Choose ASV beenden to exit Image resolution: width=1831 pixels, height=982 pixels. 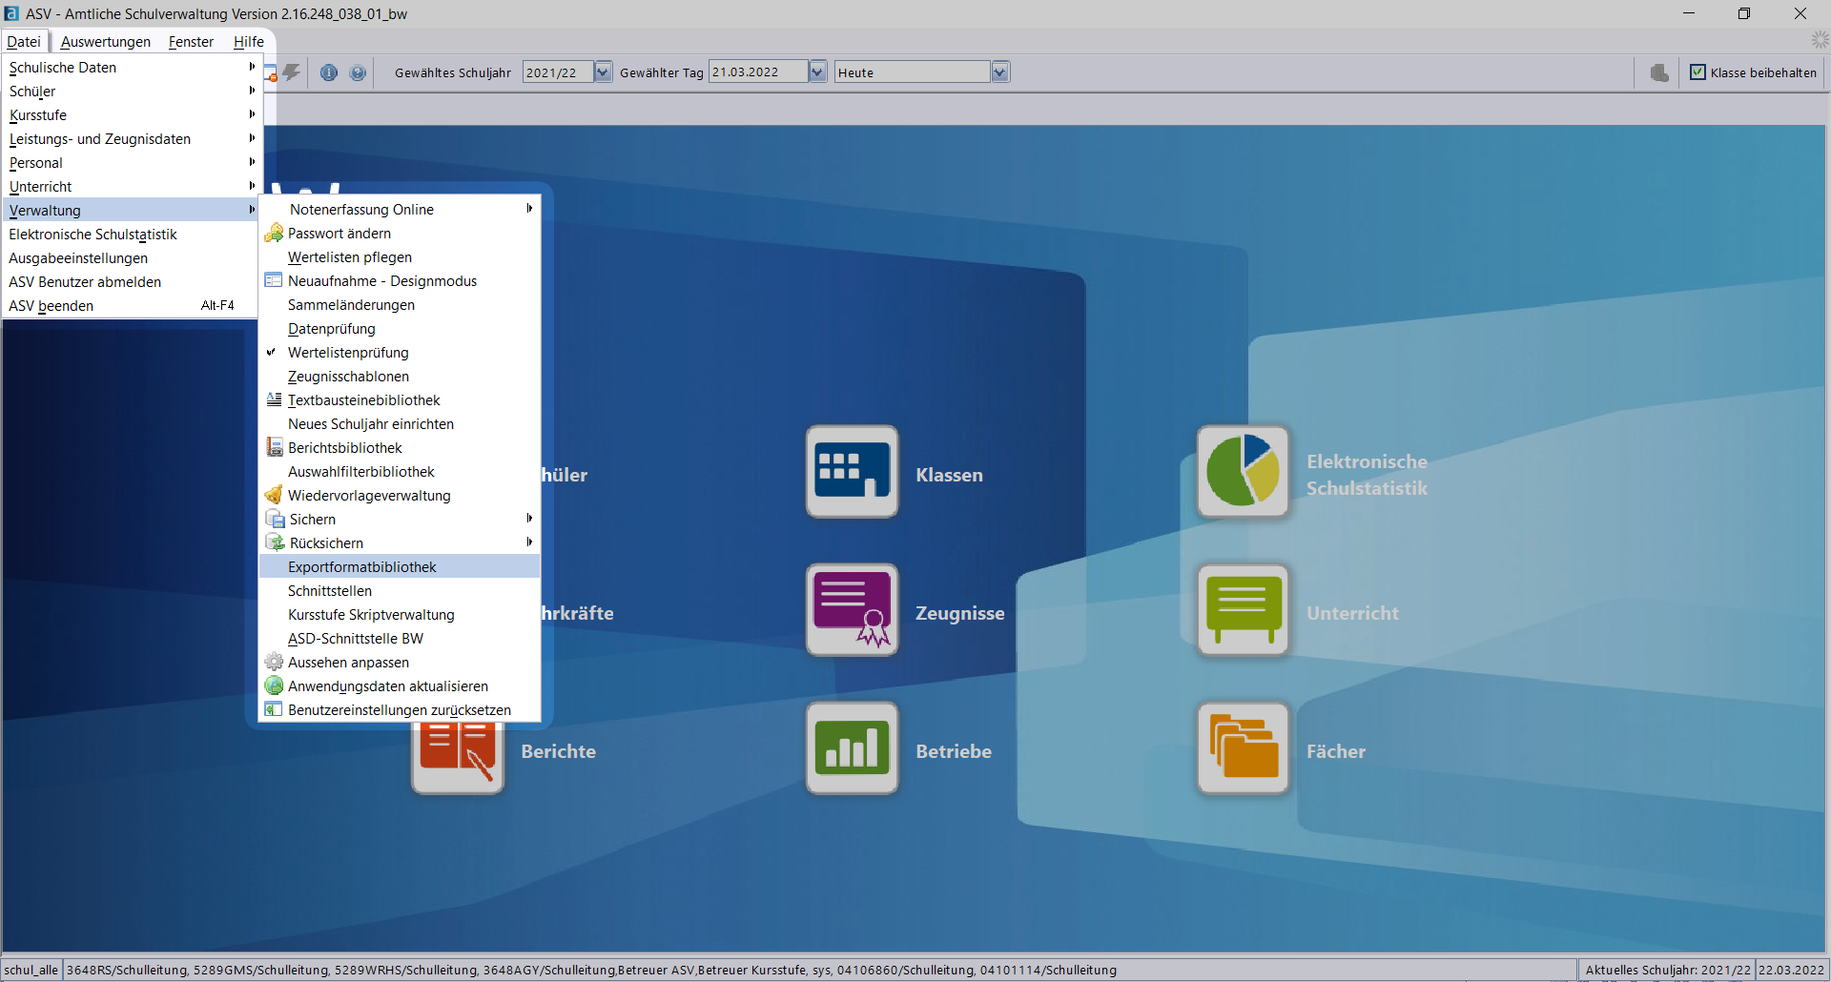point(51,306)
